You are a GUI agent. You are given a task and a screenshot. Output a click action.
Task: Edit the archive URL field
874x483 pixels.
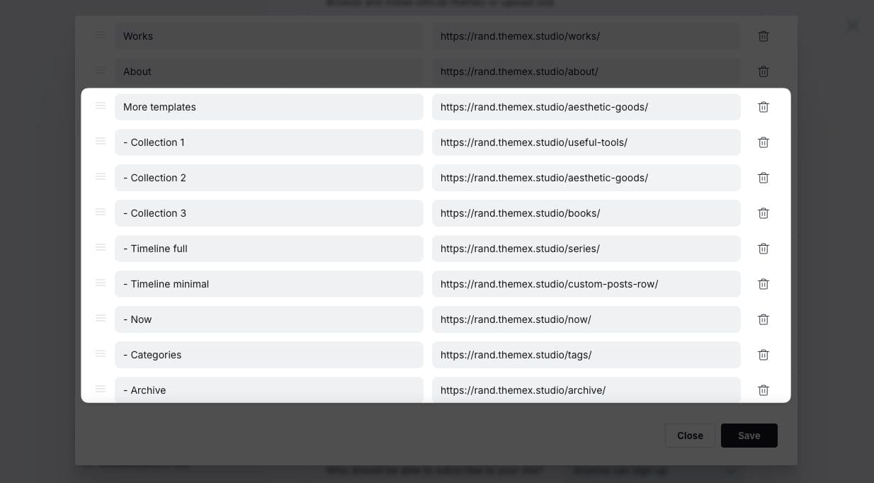(x=586, y=390)
